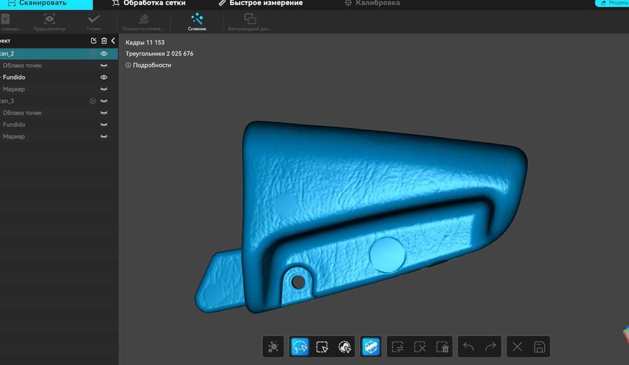Click the deselect all icon
Viewport: 629px width, 365px height.
pyautogui.click(x=420, y=347)
